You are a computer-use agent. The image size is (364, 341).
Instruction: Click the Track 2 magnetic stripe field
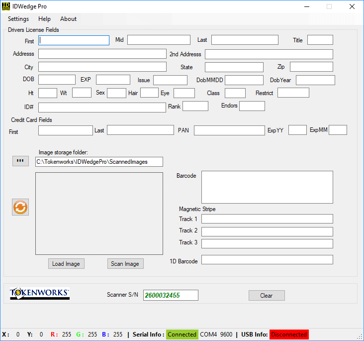point(267,231)
